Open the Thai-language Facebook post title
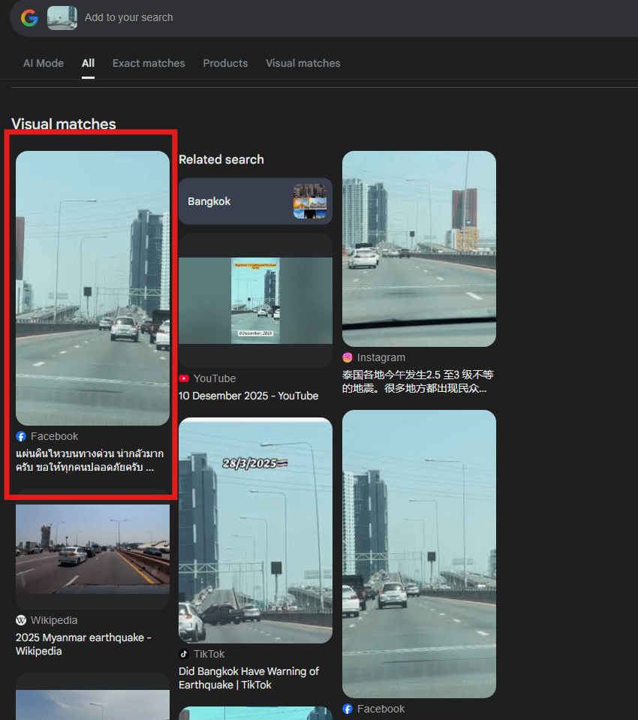The width and height of the screenshot is (638, 720). click(x=89, y=460)
